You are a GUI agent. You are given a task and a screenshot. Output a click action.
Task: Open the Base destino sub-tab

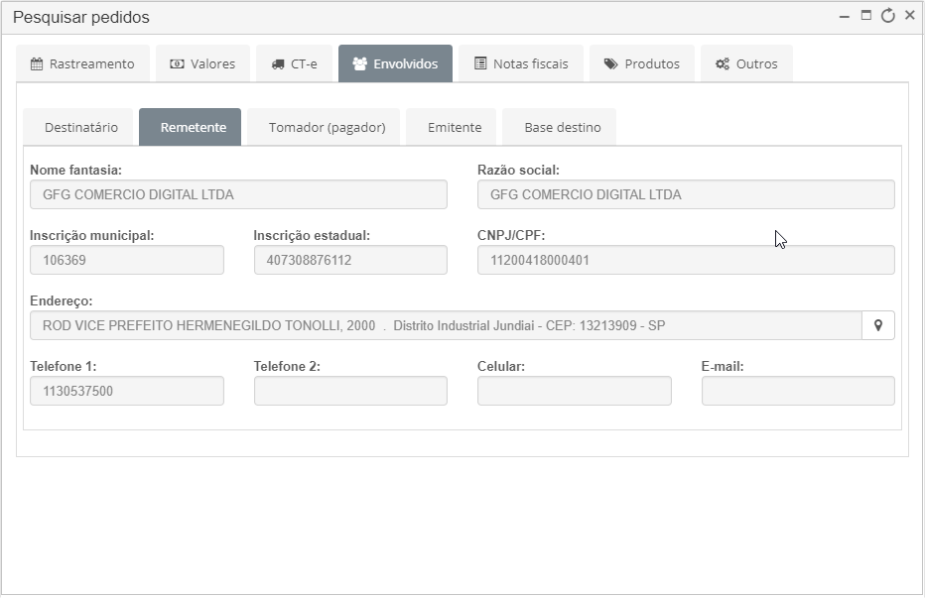click(559, 127)
